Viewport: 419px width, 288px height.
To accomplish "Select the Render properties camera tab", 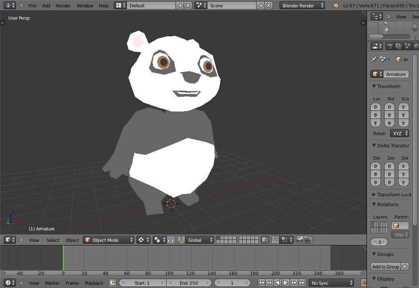I will (x=390, y=46).
